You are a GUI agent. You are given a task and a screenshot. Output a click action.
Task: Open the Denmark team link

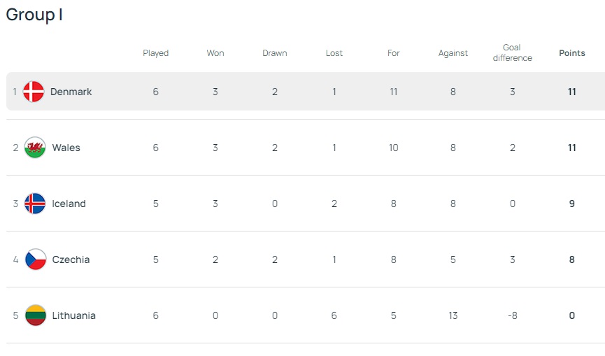coord(71,92)
